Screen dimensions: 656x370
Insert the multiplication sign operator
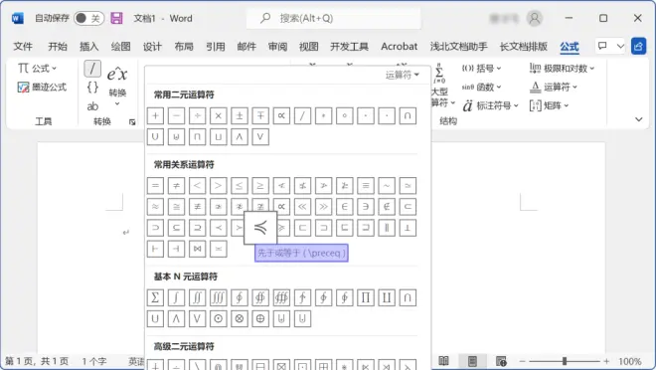click(219, 116)
